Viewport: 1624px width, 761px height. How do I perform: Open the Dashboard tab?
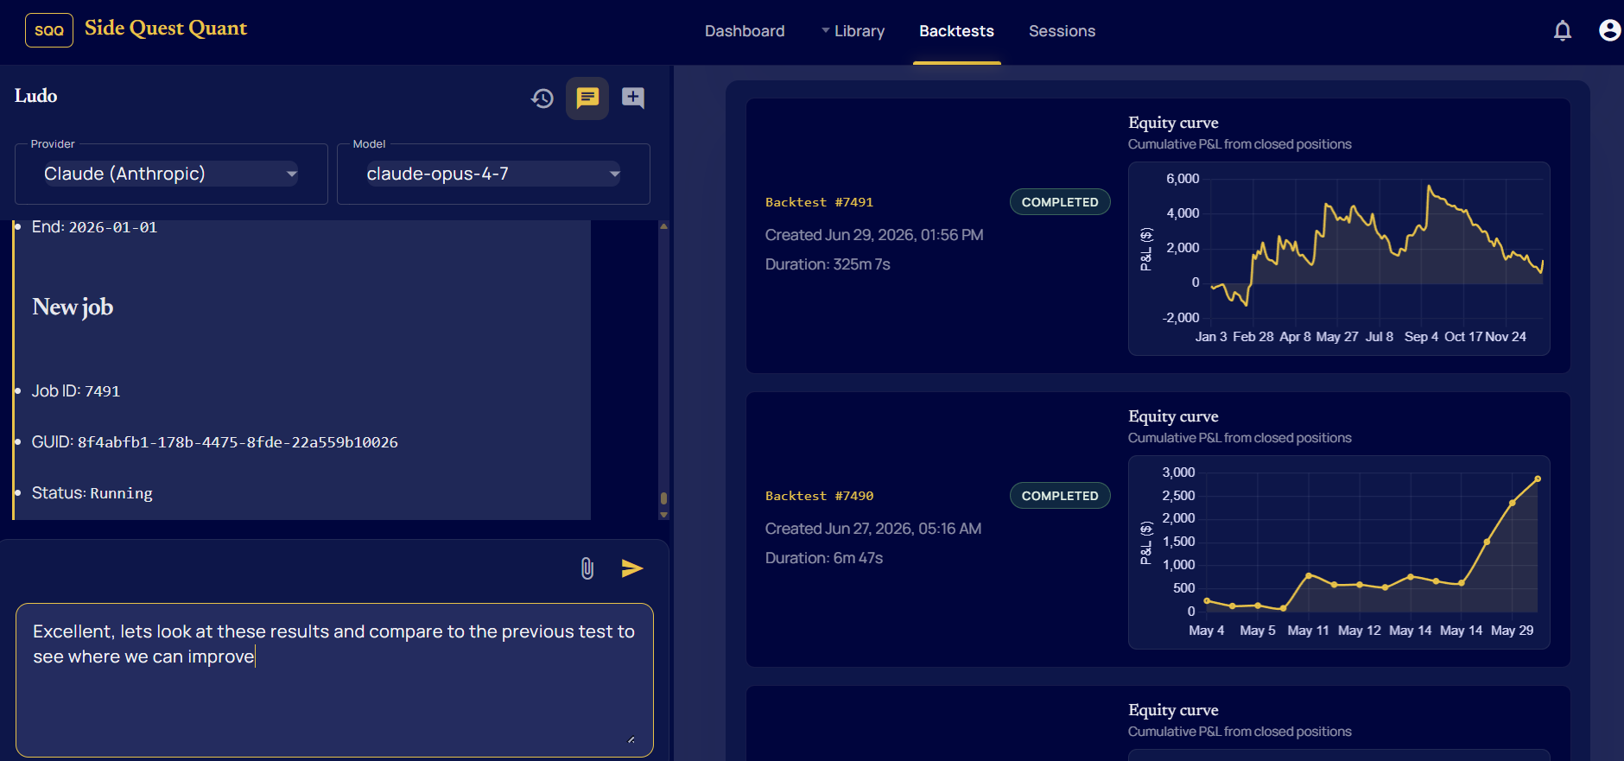point(745,31)
